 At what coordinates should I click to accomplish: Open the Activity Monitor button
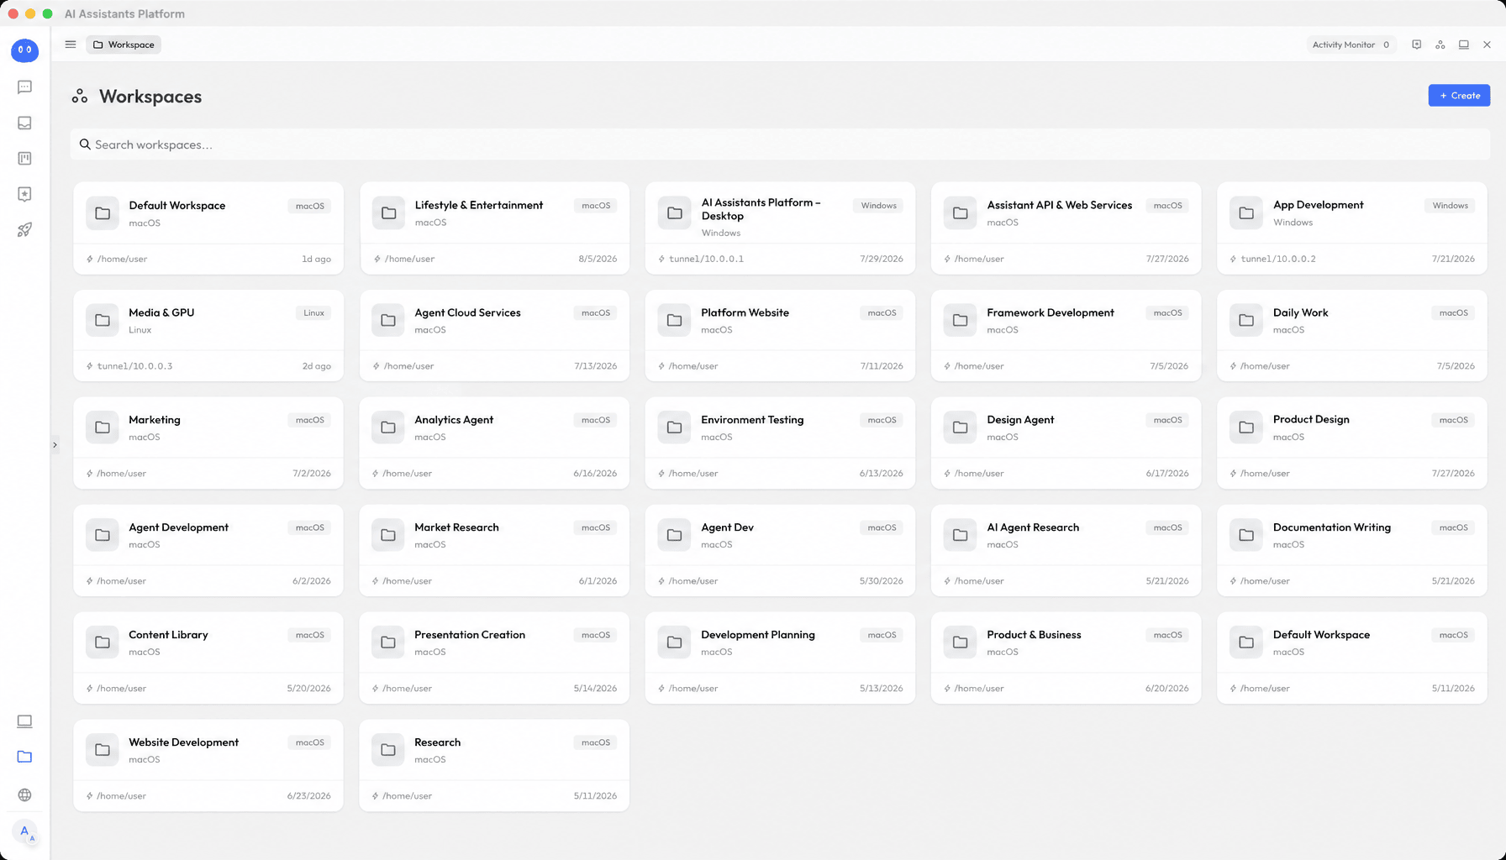1351,45
